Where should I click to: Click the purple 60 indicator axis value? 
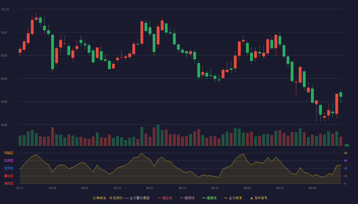[x=346, y=161]
